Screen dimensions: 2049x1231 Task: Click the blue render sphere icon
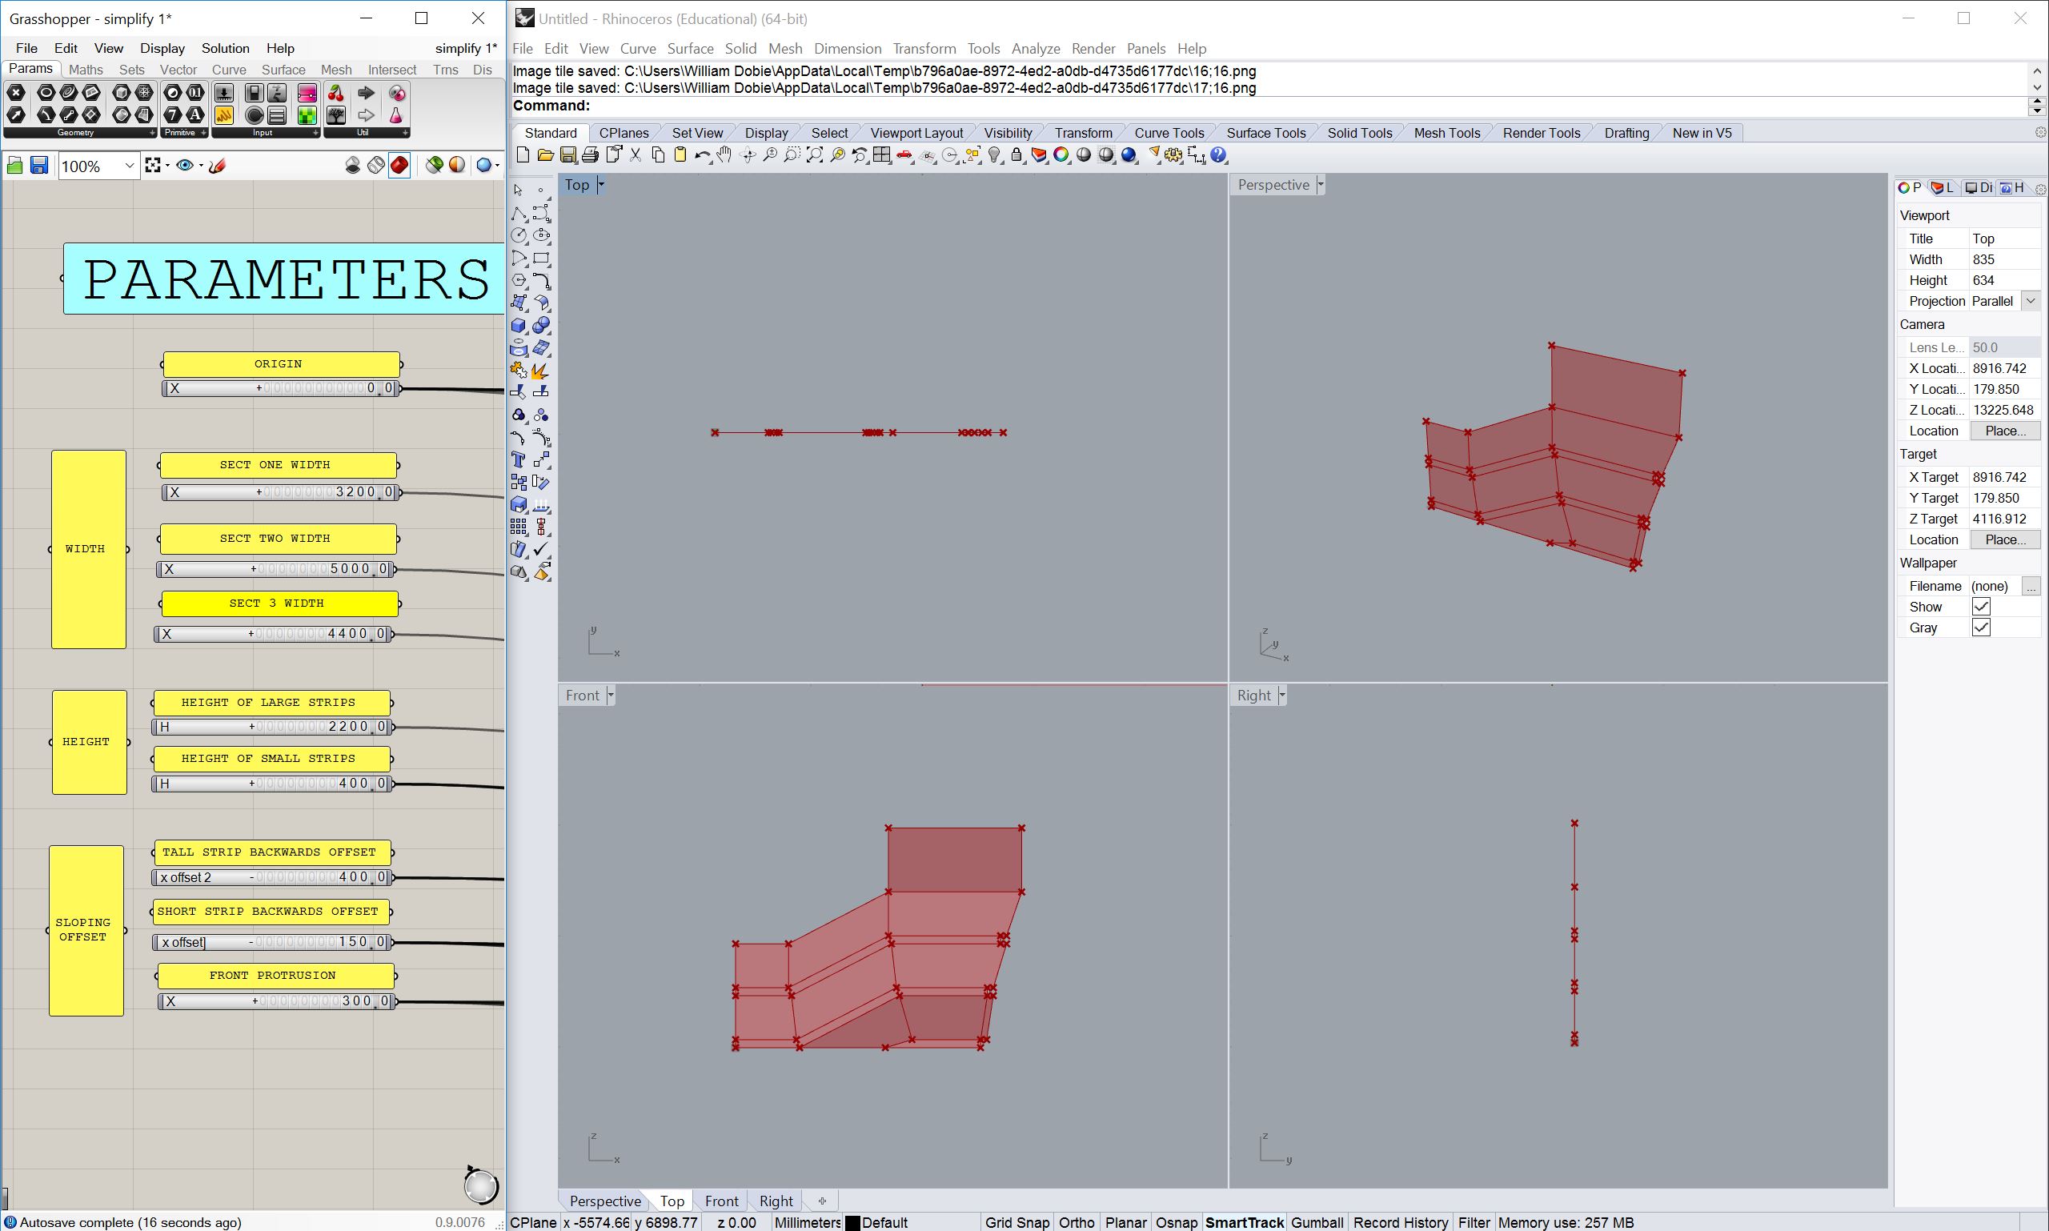click(1129, 155)
